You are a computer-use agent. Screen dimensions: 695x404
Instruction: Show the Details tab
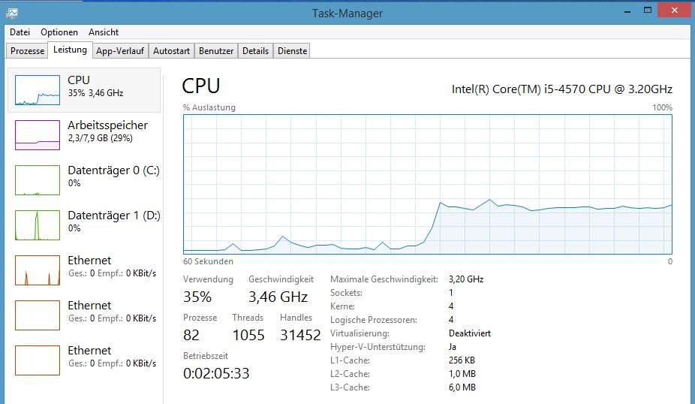click(255, 51)
